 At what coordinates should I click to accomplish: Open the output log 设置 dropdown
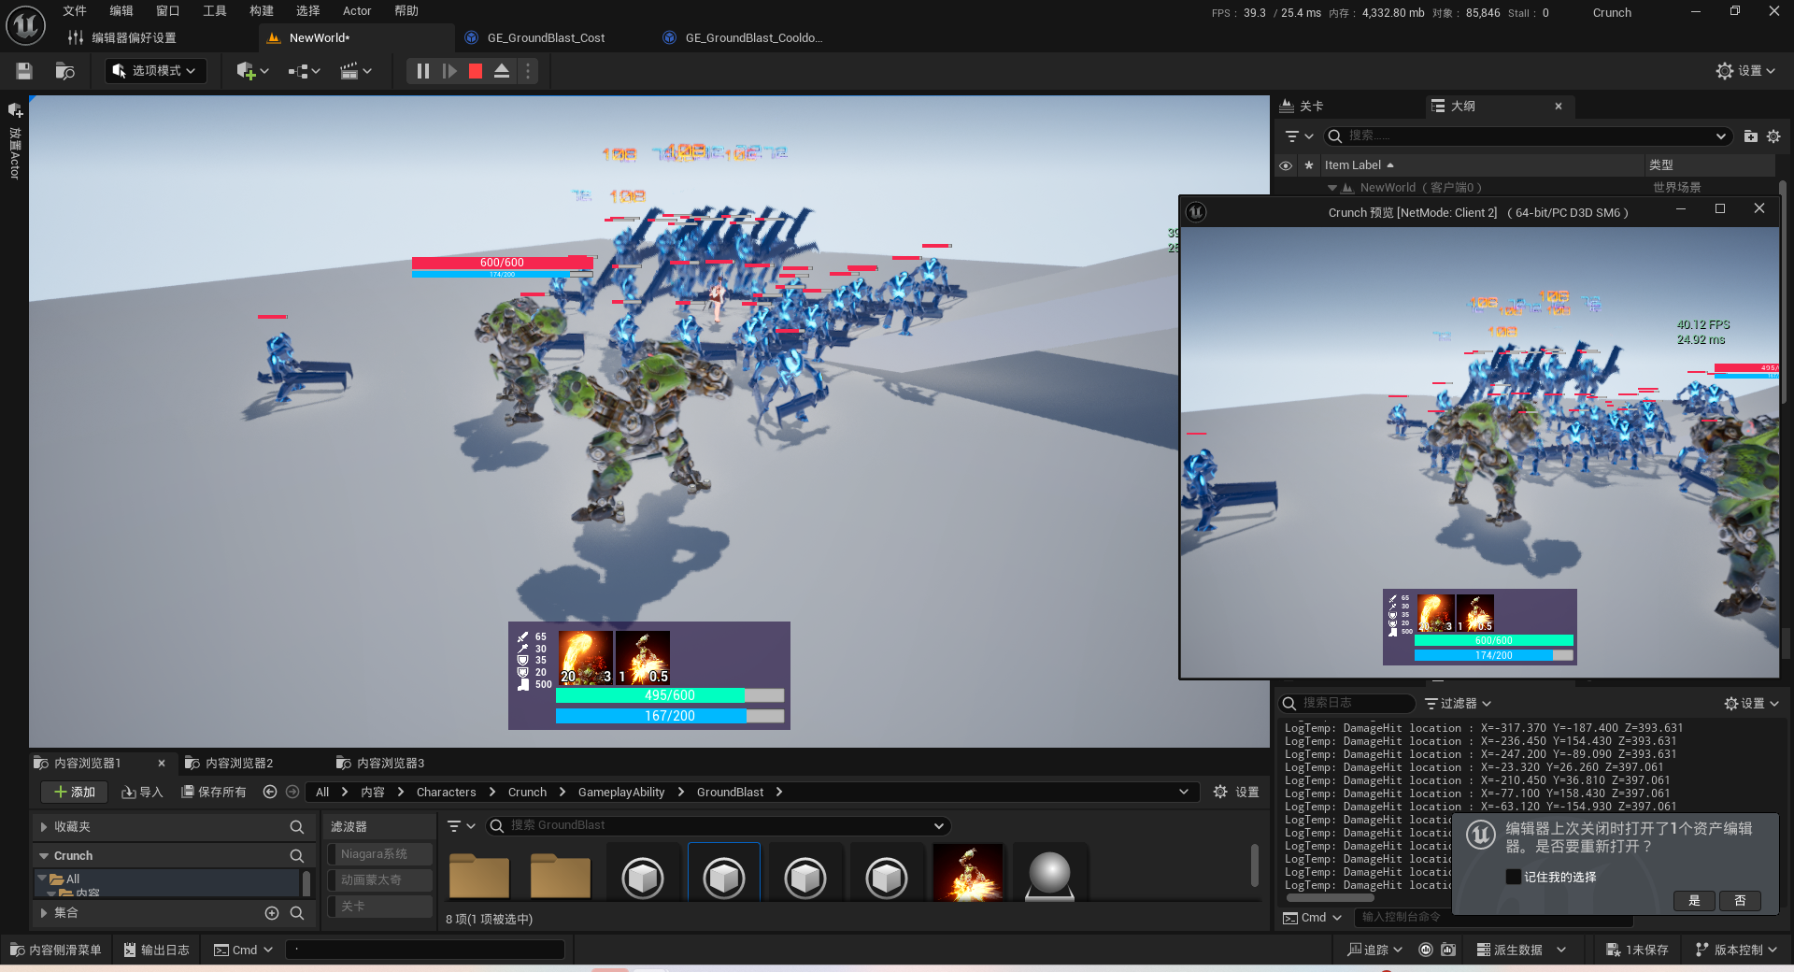1751,704
